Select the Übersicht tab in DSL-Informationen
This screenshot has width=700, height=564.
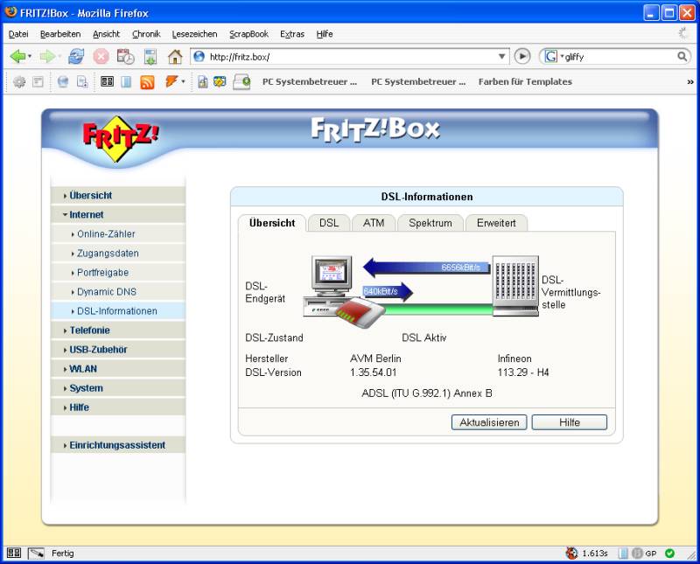(x=272, y=223)
